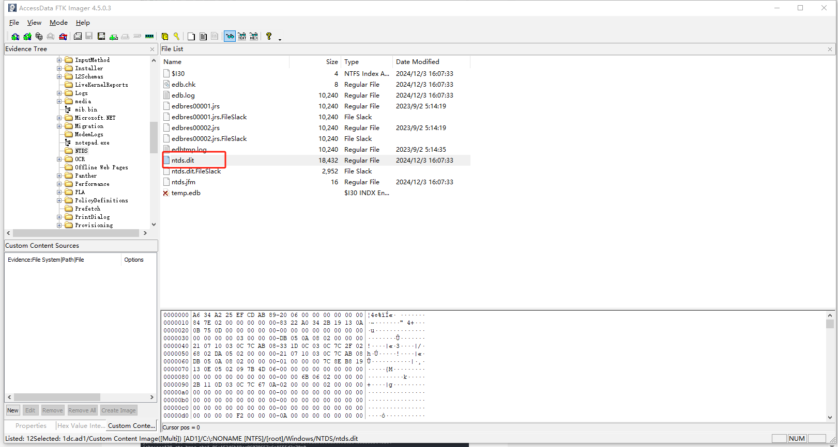Click the Export Files blank page icon
This screenshot has width=838, height=447.
[x=191, y=36]
